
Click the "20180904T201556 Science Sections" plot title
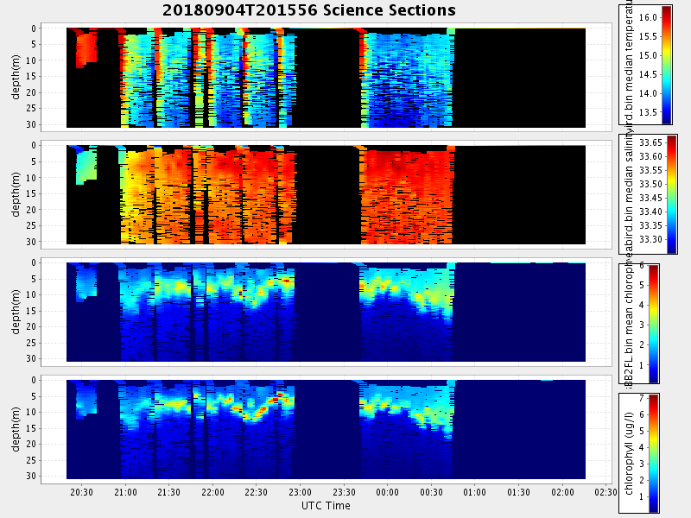pyautogui.click(x=308, y=10)
